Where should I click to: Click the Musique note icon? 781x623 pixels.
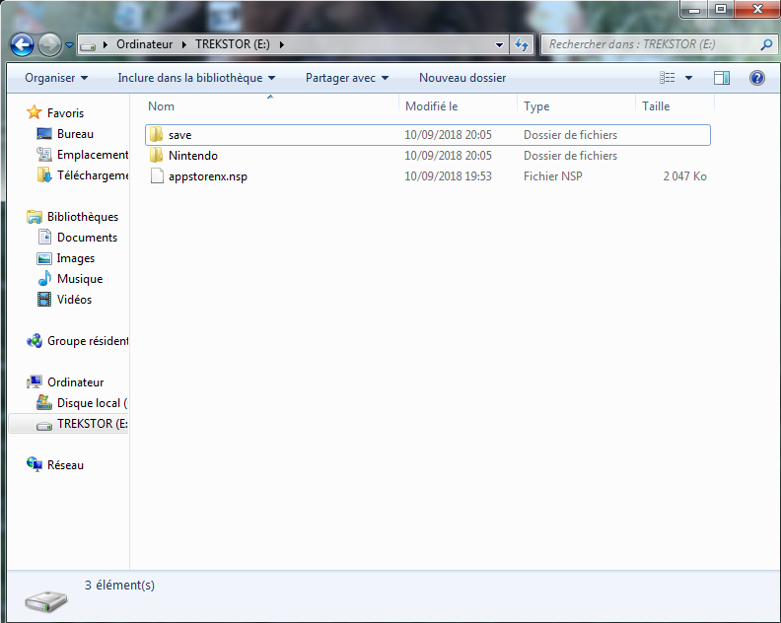click(44, 278)
